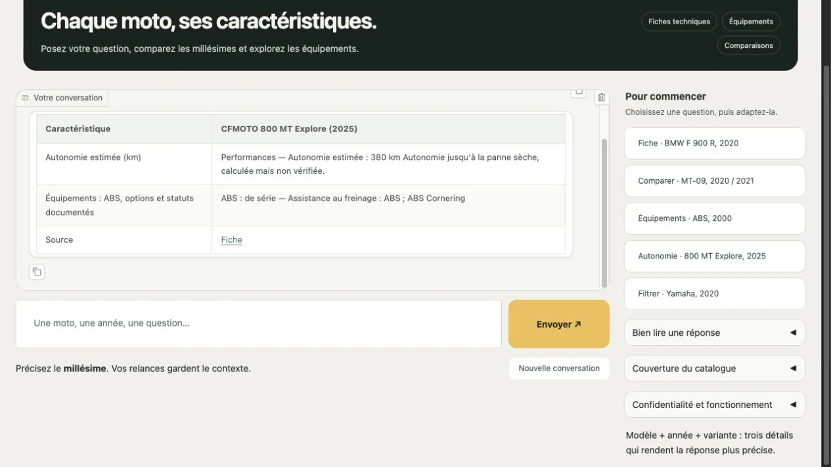Image resolution: width=831 pixels, height=467 pixels.
Task: Open the Fiche source link
Action: coord(231,240)
